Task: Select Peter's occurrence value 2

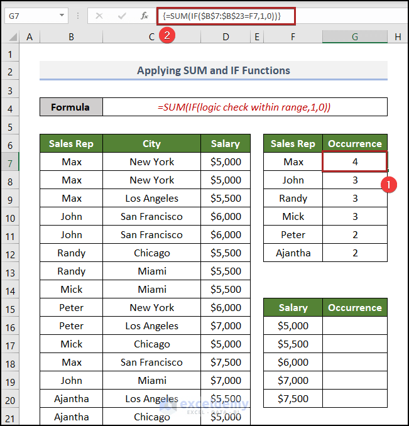Action: 355,234
